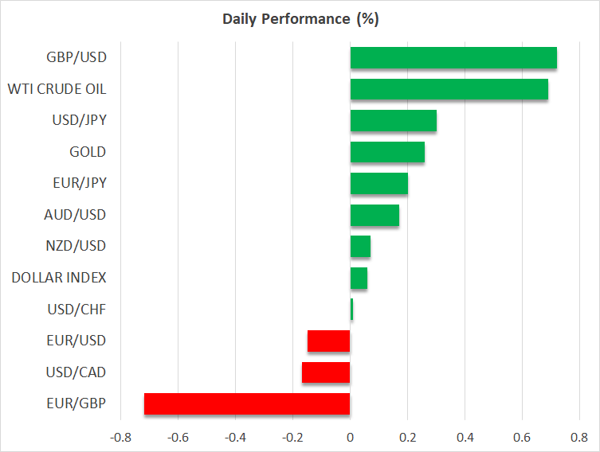
Task: Select the long red EUR/GBP bar
Action: pyautogui.click(x=247, y=403)
